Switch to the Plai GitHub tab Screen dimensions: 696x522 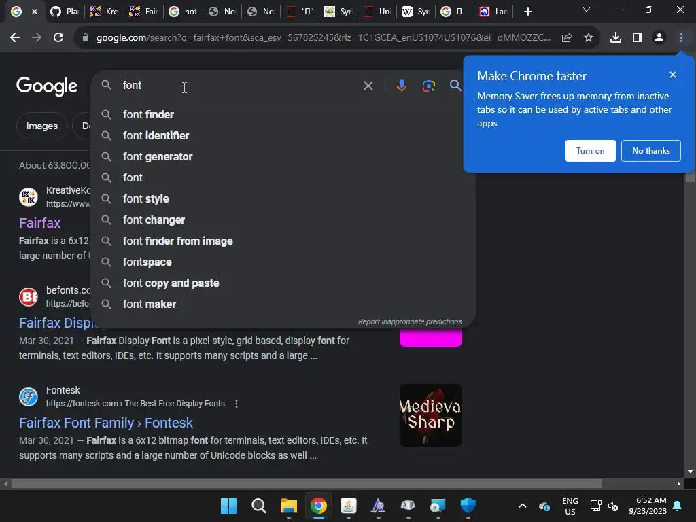point(65,12)
